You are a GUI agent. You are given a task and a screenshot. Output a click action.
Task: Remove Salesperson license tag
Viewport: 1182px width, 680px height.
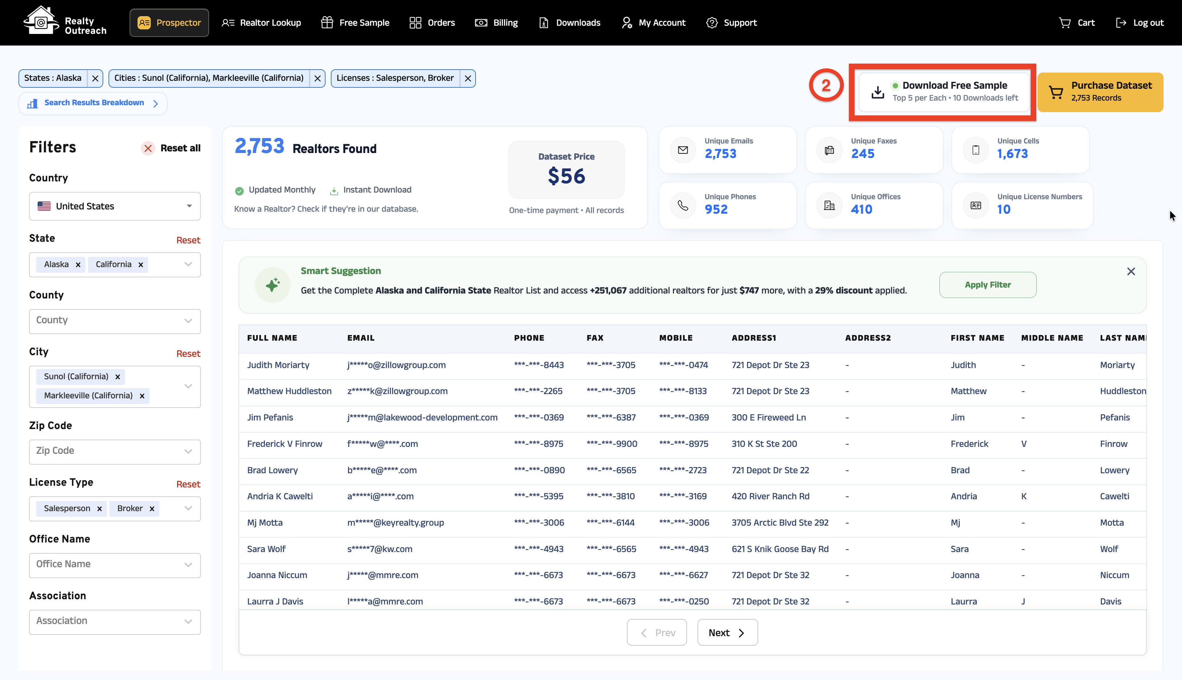pos(100,509)
